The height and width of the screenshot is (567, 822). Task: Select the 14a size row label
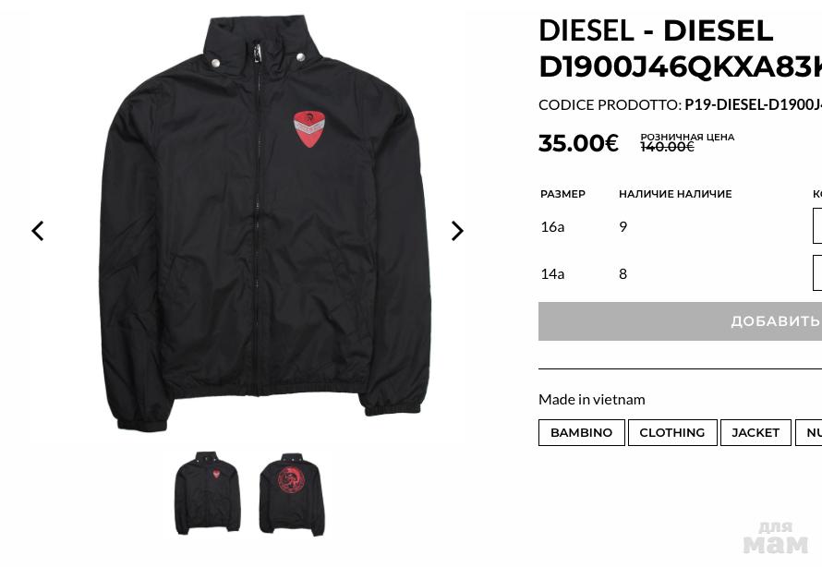(x=552, y=274)
